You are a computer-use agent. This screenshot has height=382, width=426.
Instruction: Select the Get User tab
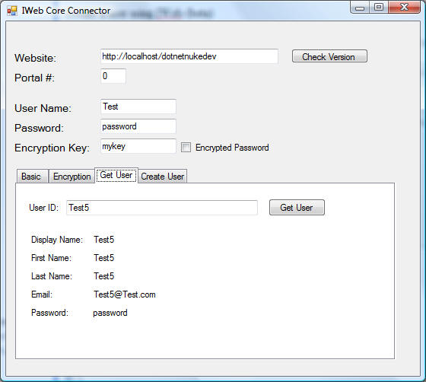click(116, 175)
